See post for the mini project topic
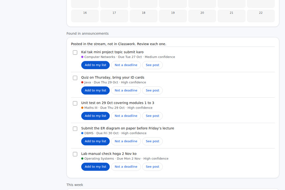The height and width of the screenshot is (190, 285). pyautogui.click(x=152, y=65)
